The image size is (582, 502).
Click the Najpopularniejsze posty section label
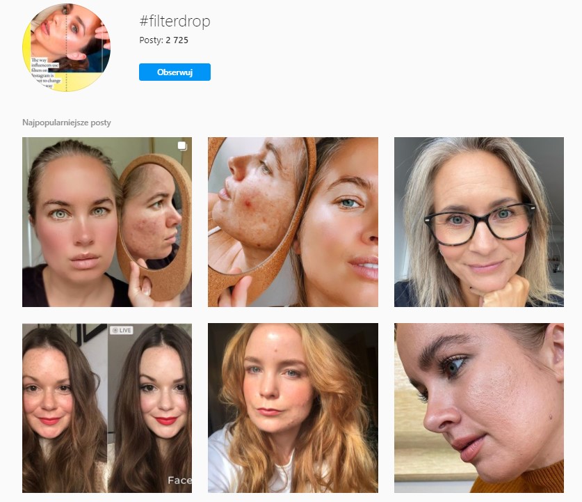[x=67, y=123]
